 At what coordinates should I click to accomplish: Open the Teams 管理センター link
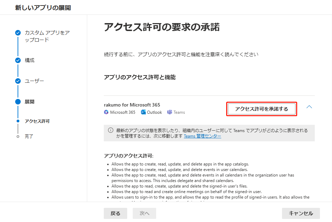click(x=202, y=136)
